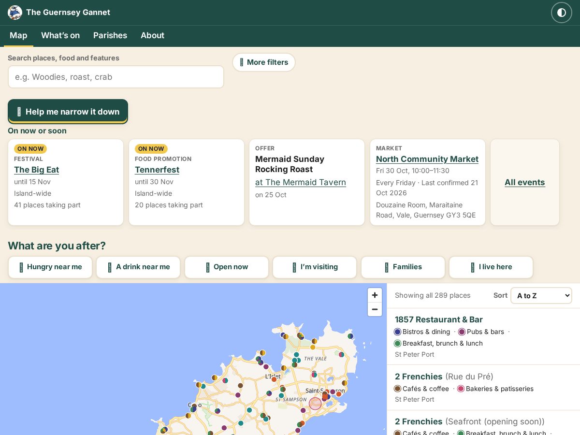
Task: Follow the 'at The Mermaid Tavern' link
Action: [301, 182]
